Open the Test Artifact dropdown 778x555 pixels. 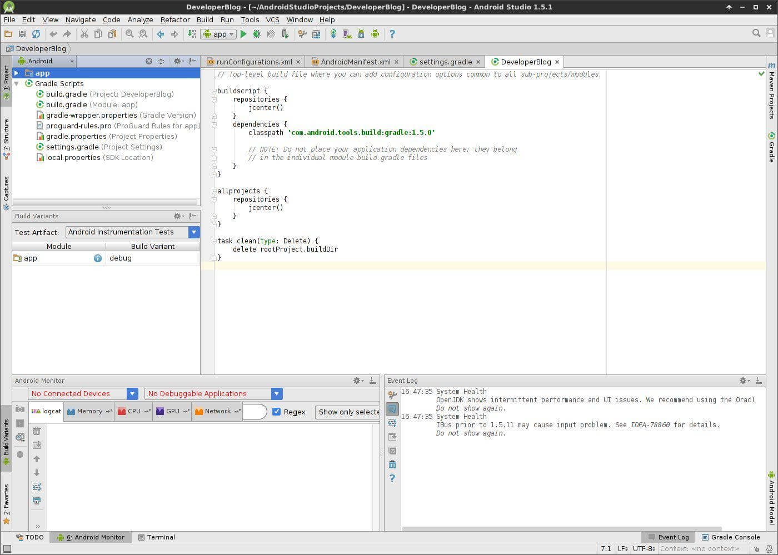pos(132,232)
